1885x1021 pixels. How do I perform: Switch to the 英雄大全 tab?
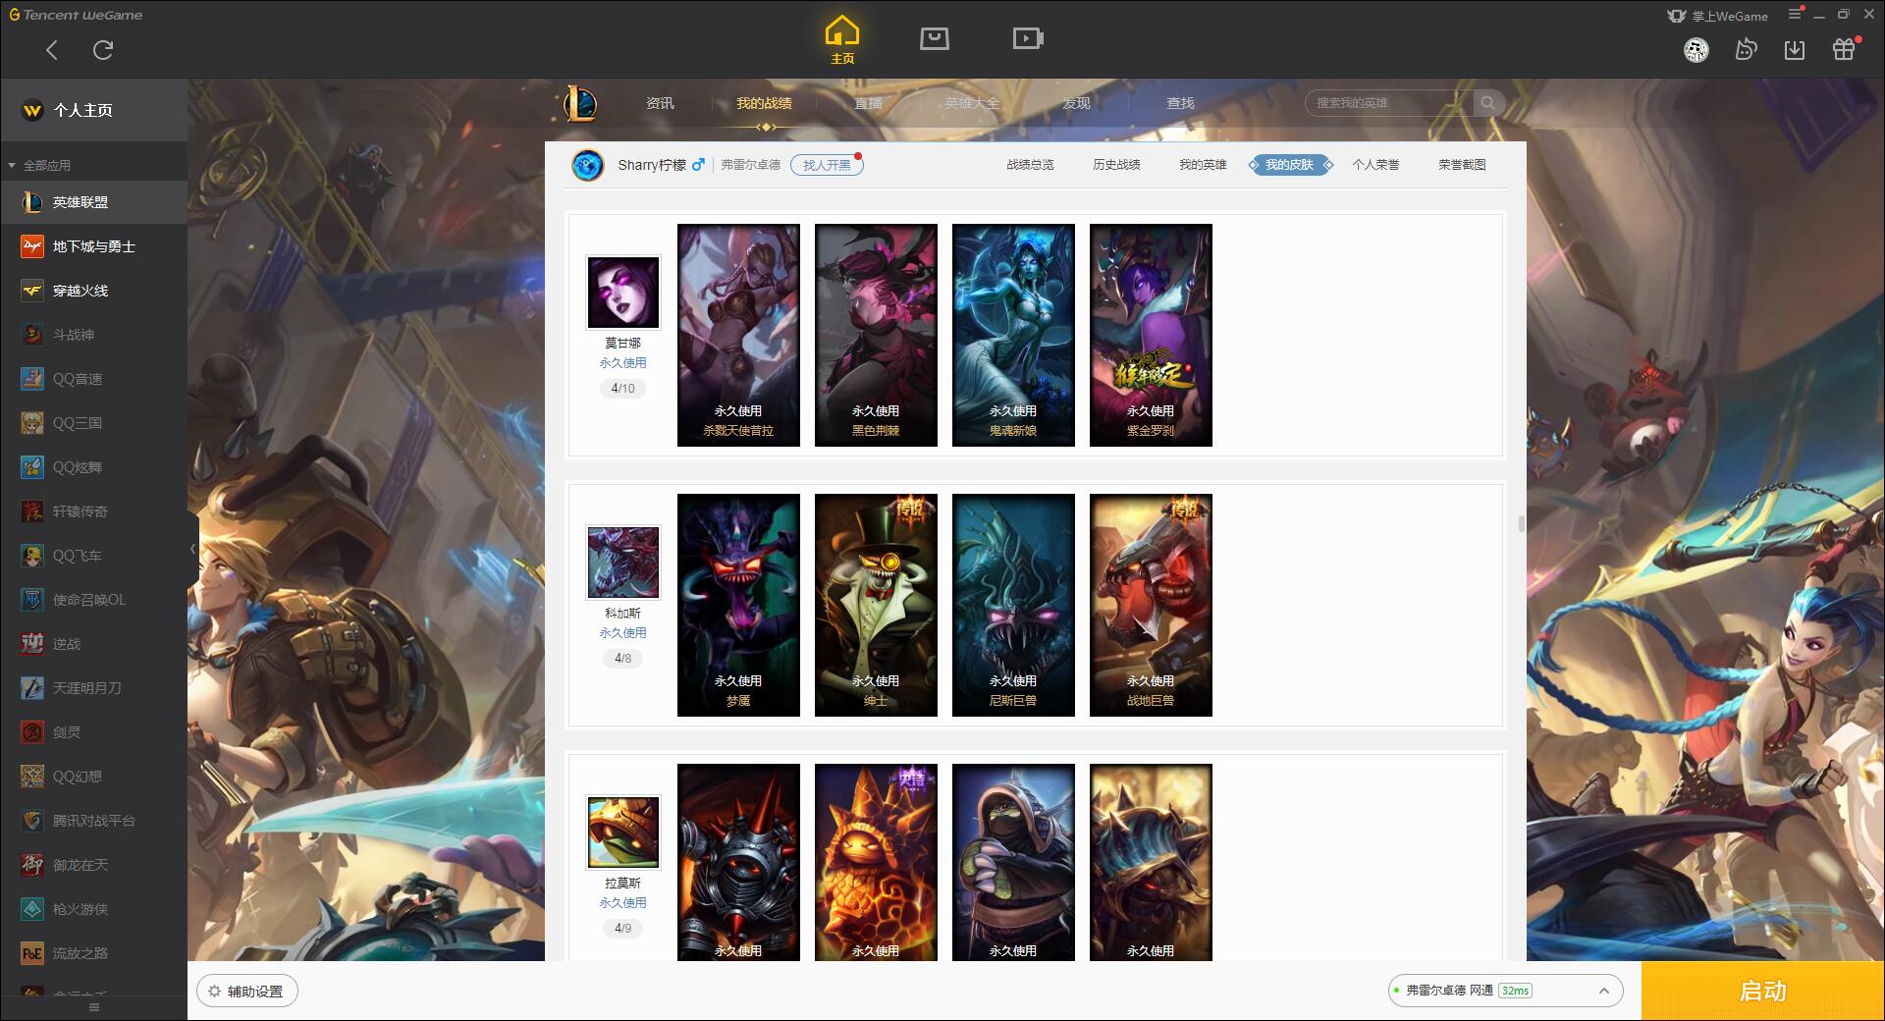(x=972, y=103)
